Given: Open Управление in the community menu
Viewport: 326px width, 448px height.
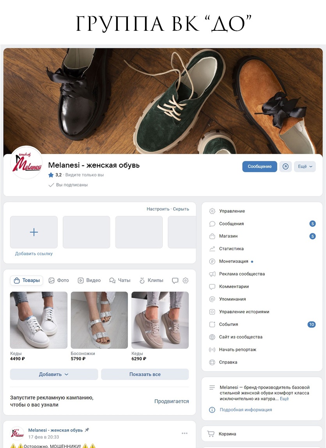Looking at the screenshot, I should pos(262,211).
